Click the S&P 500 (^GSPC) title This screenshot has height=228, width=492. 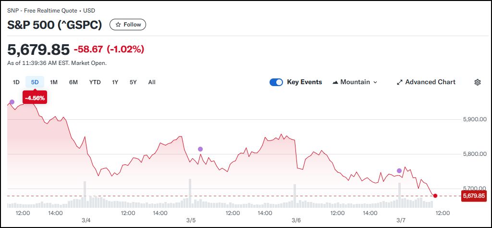tap(55, 25)
